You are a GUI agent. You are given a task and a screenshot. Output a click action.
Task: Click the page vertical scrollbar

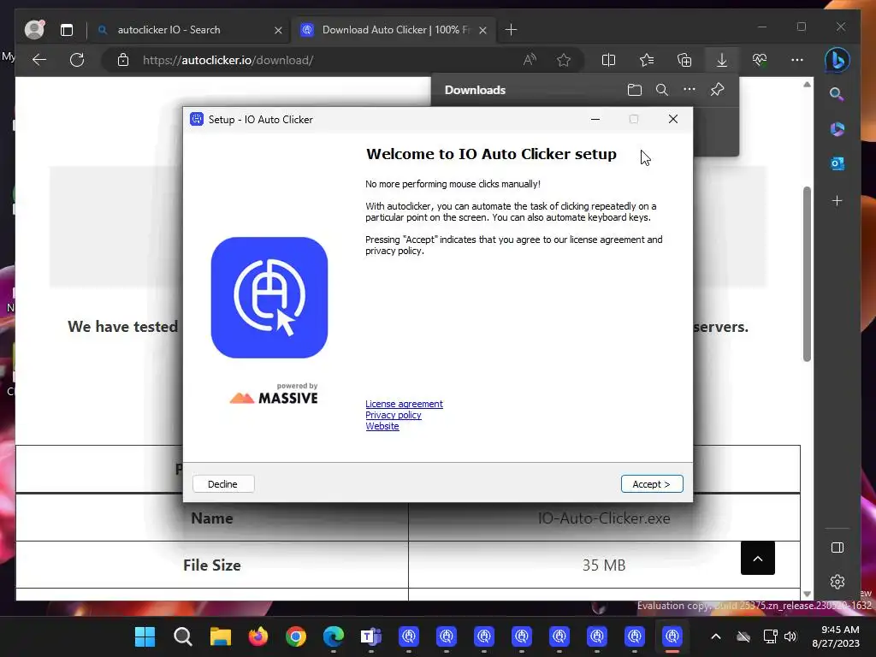pyautogui.click(x=807, y=274)
